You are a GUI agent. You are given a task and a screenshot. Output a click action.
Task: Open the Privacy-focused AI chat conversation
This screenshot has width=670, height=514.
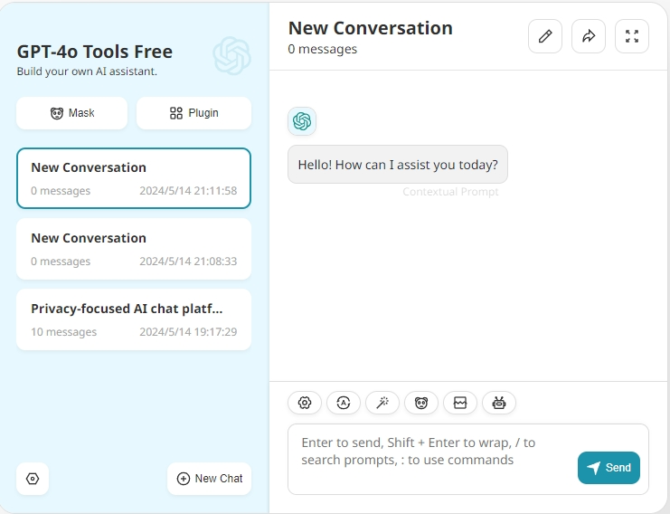134,319
